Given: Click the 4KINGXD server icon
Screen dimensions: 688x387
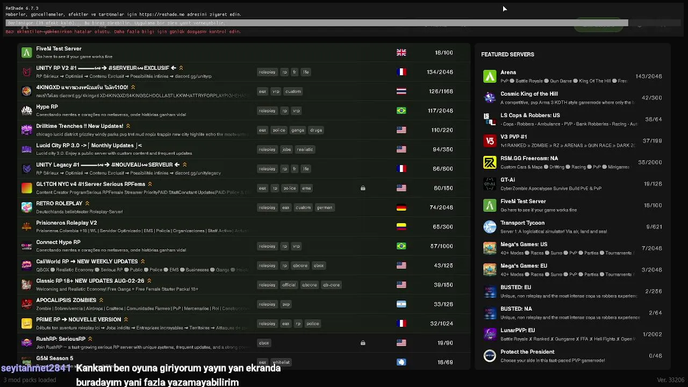Looking at the screenshot, I should pyautogui.click(x=26, y=91).
